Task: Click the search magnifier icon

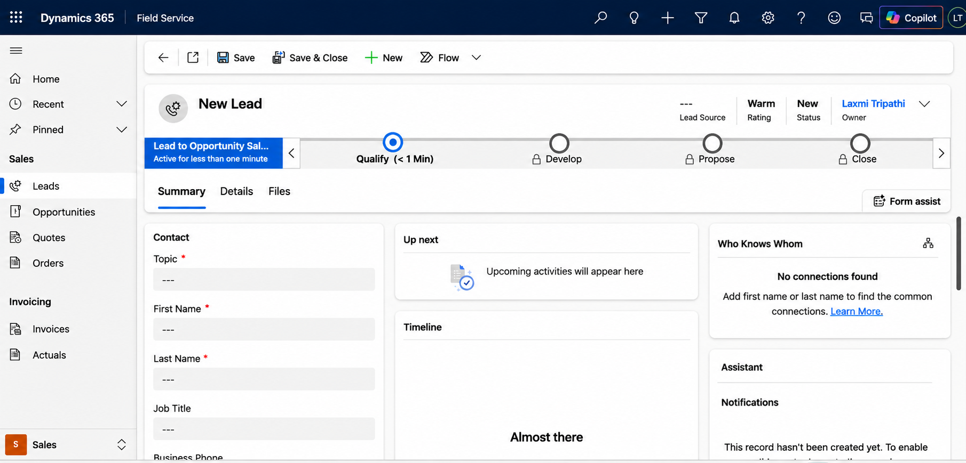Action: (x=600, y=18)
